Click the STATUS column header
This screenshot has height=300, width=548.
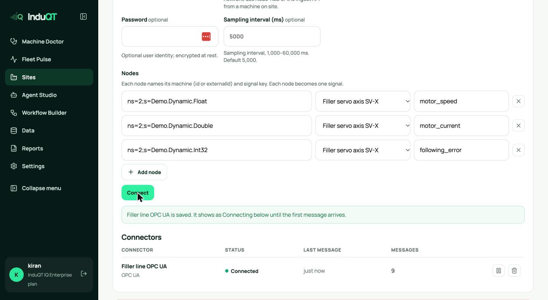235,250
